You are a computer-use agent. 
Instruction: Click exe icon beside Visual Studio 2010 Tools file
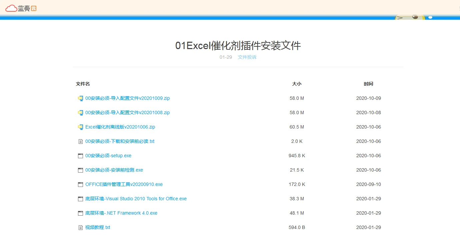click(80, 199)
